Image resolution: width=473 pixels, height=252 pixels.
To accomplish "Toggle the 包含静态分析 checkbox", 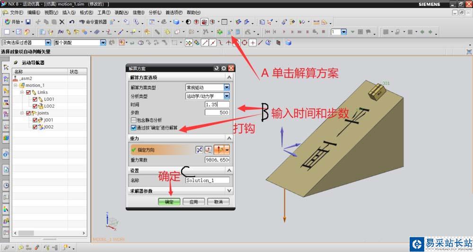I will pyautogui.click(x=133, y=120).
